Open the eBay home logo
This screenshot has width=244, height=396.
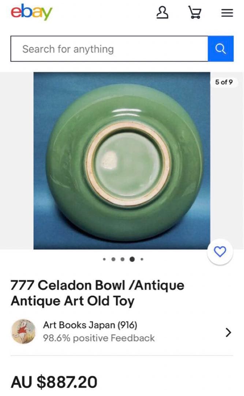(31, 12)
